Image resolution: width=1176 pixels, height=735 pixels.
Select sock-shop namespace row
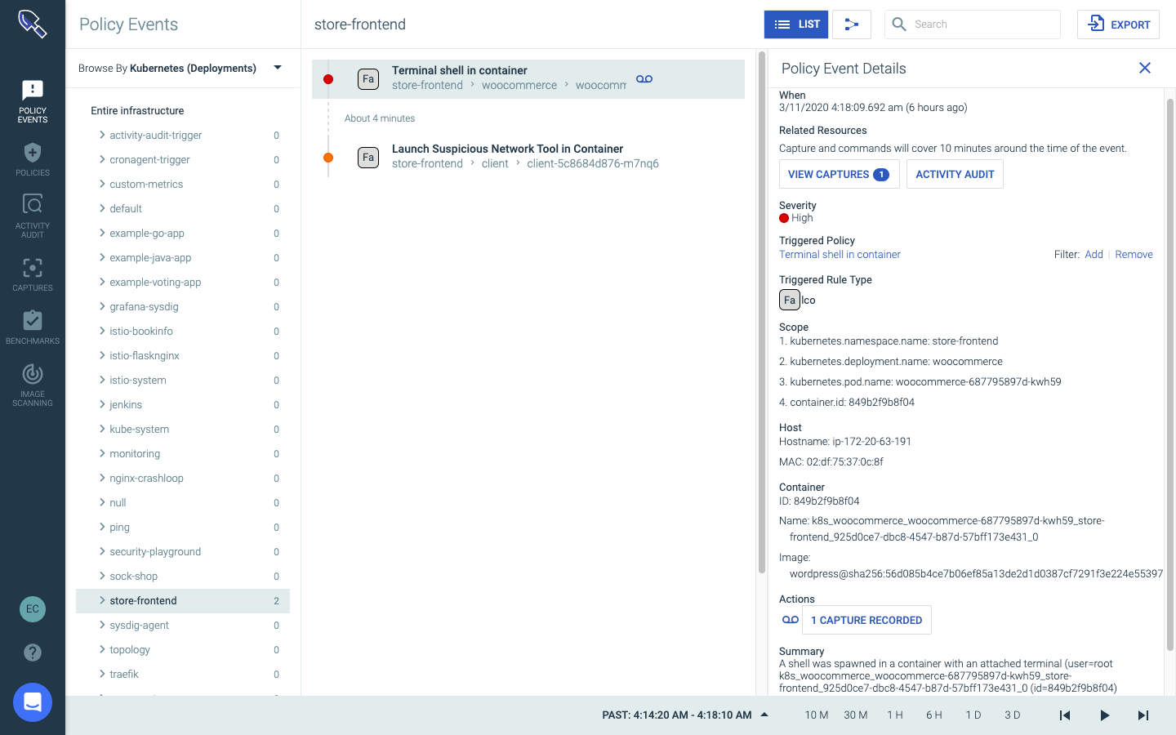click(x=183, y=576)
